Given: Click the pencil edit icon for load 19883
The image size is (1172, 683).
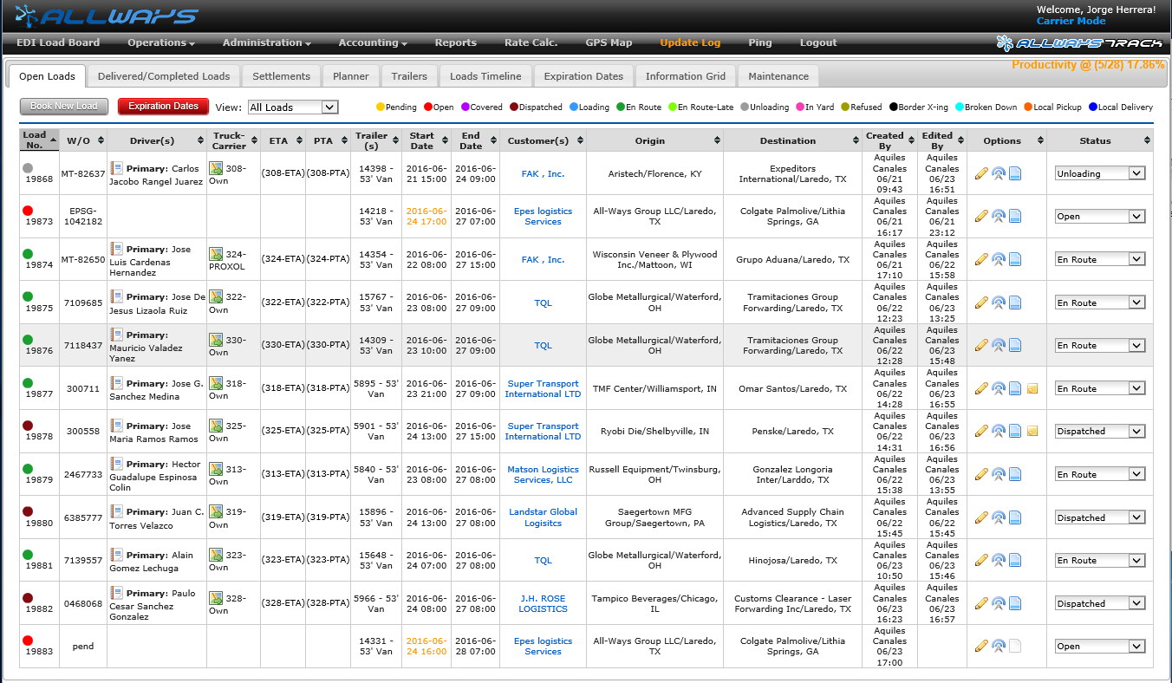Looking at the screenshot, I should pos(981,646).
